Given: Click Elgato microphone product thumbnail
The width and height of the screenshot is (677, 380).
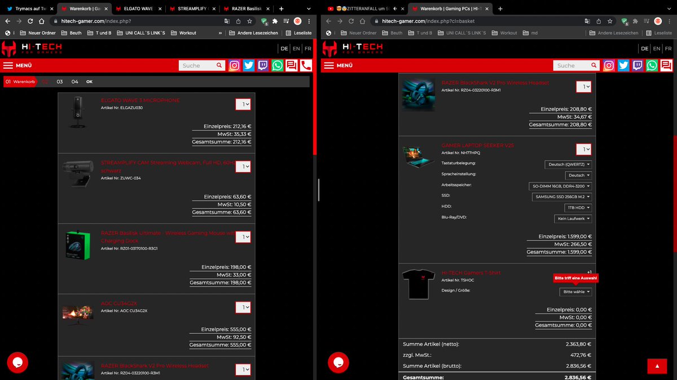Looking at the screenshot, I should [78, 112].
